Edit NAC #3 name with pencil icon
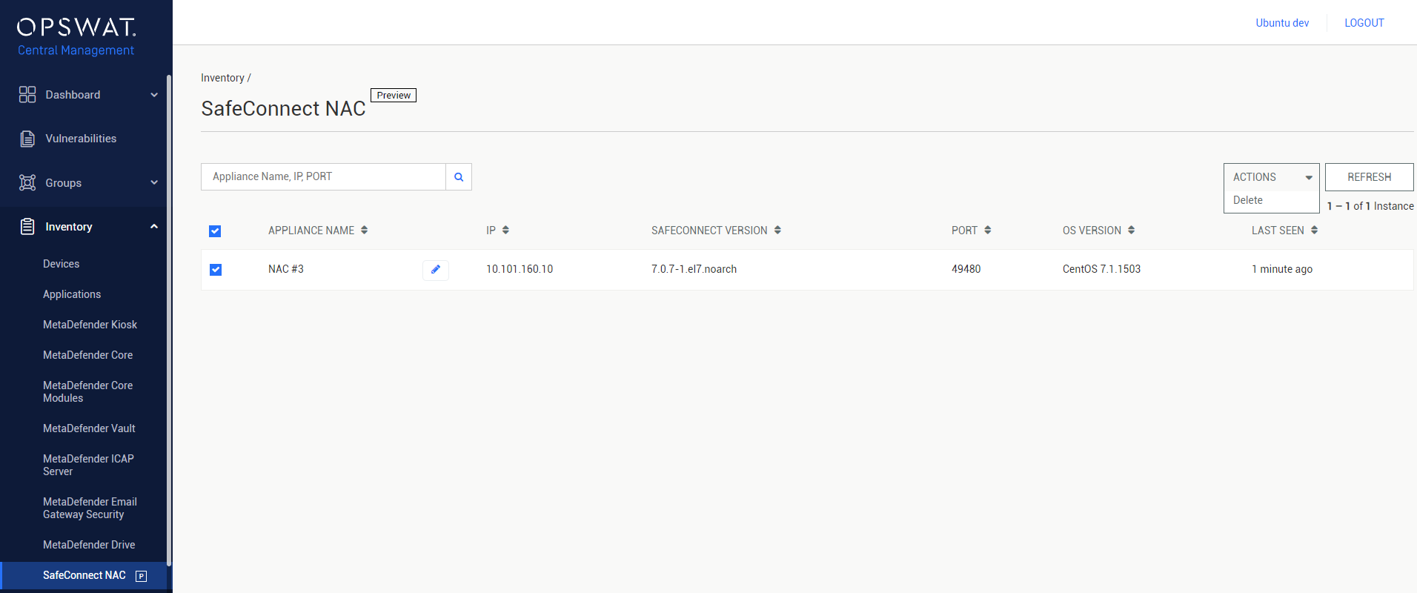This screenshot has width=1417, height=593. point(436,270)
